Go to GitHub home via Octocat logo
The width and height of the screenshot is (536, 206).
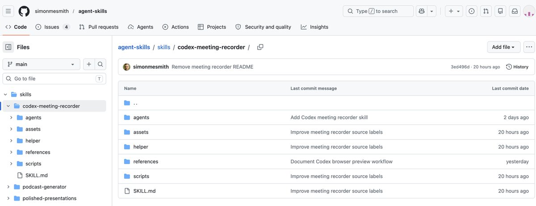click(x=24, y=11)
